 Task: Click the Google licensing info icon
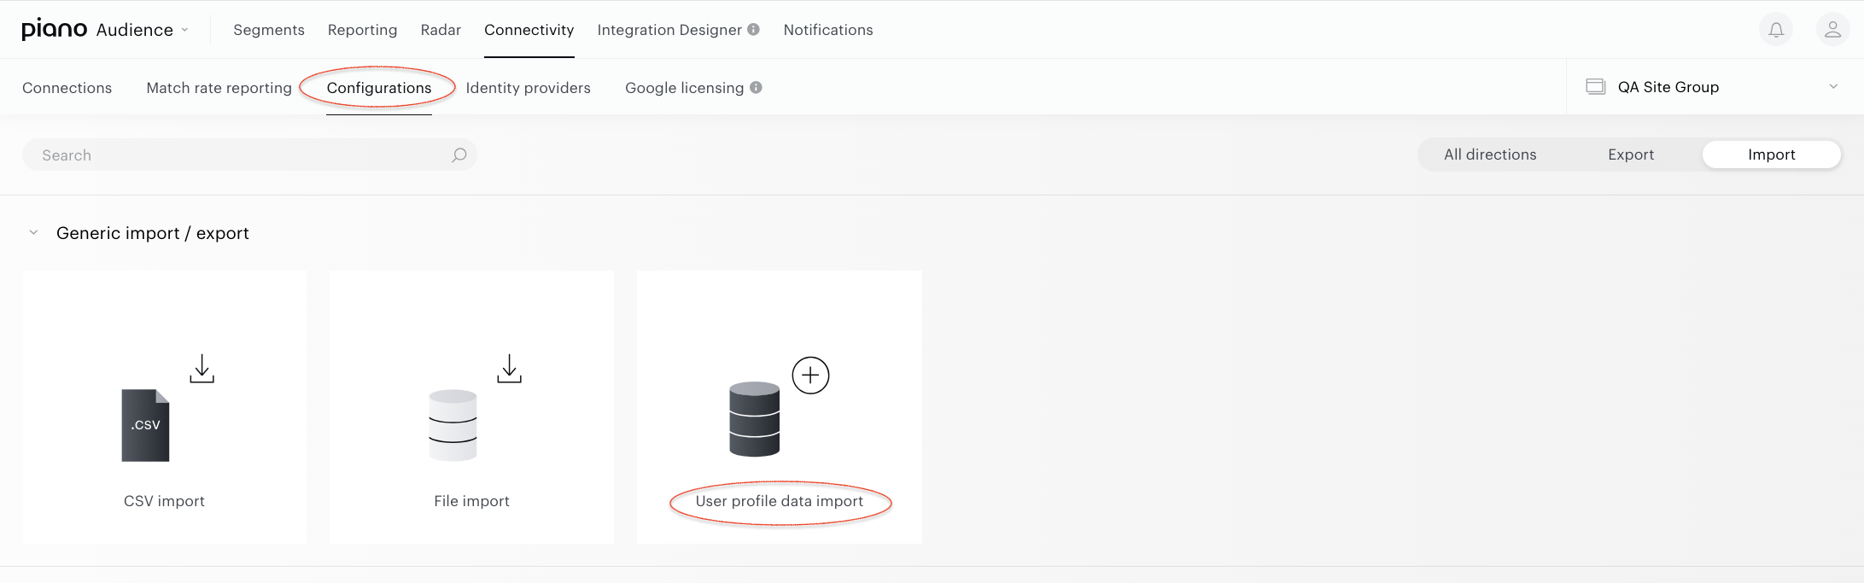[x=756, y=87]
